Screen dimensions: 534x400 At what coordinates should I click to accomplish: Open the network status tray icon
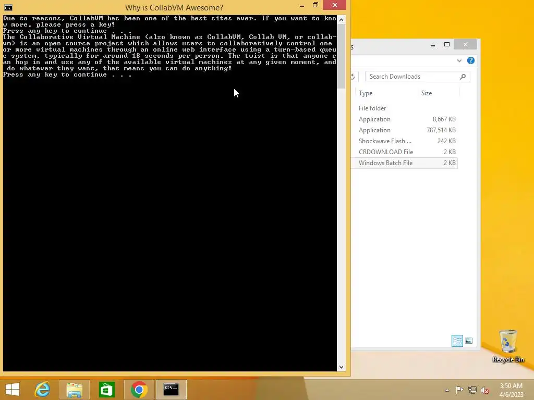click(x=472, y=390)
